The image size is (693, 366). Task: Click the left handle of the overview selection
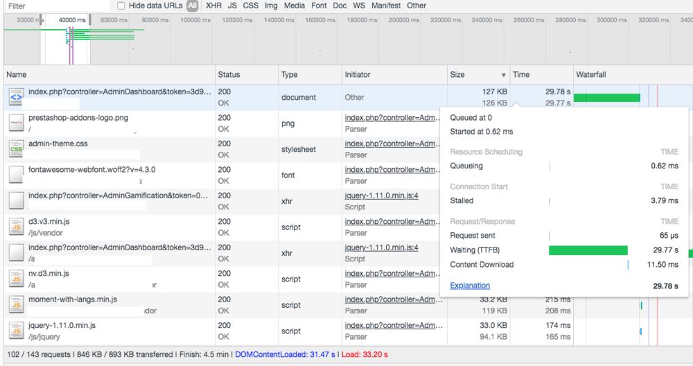41,20
